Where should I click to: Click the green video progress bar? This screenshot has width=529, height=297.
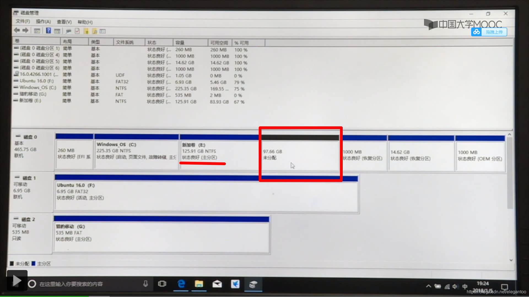click(x=44, y=296)
